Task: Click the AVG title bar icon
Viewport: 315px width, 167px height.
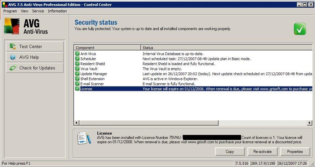Action: coord(5,4)
